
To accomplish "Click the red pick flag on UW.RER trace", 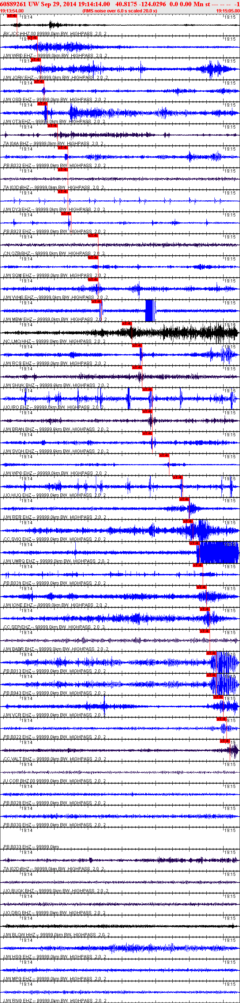I will tap(184, 499).
